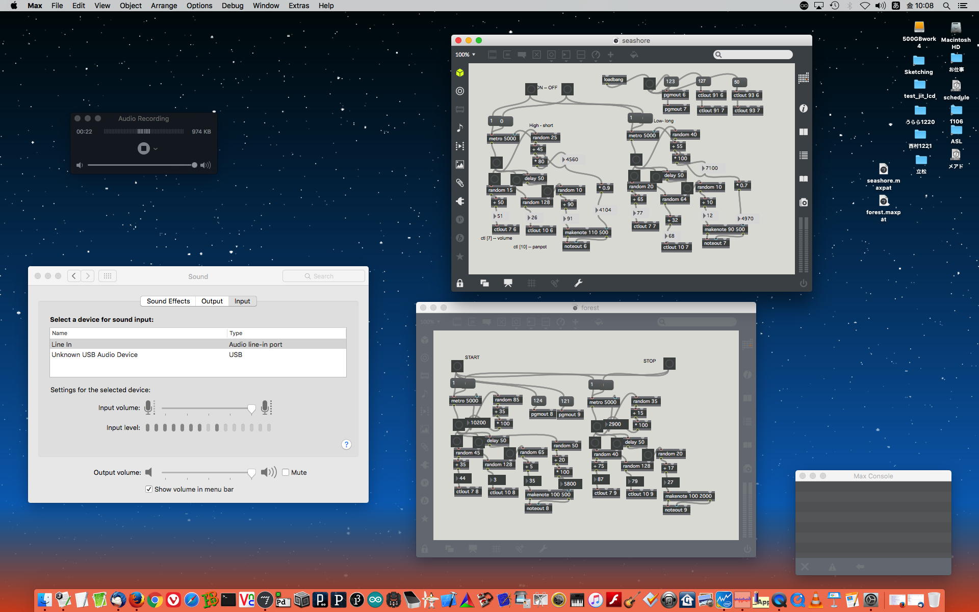Open the plug-ins icon in seashore sidebar
Viewport: 979px width, 612px height.
pyautogui.click(x=460, y=201)
